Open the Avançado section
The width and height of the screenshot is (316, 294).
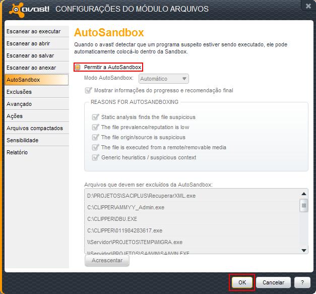37,104
